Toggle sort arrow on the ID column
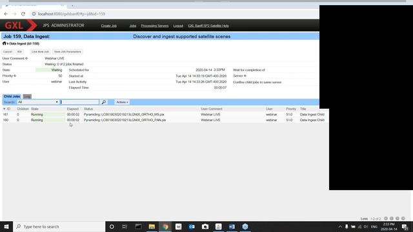The width and height of the screenshot is (413, 232). [5, 109]
